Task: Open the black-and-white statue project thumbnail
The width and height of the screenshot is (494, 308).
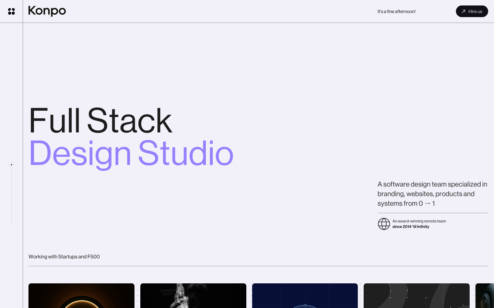Action: [x=193, y=296]
